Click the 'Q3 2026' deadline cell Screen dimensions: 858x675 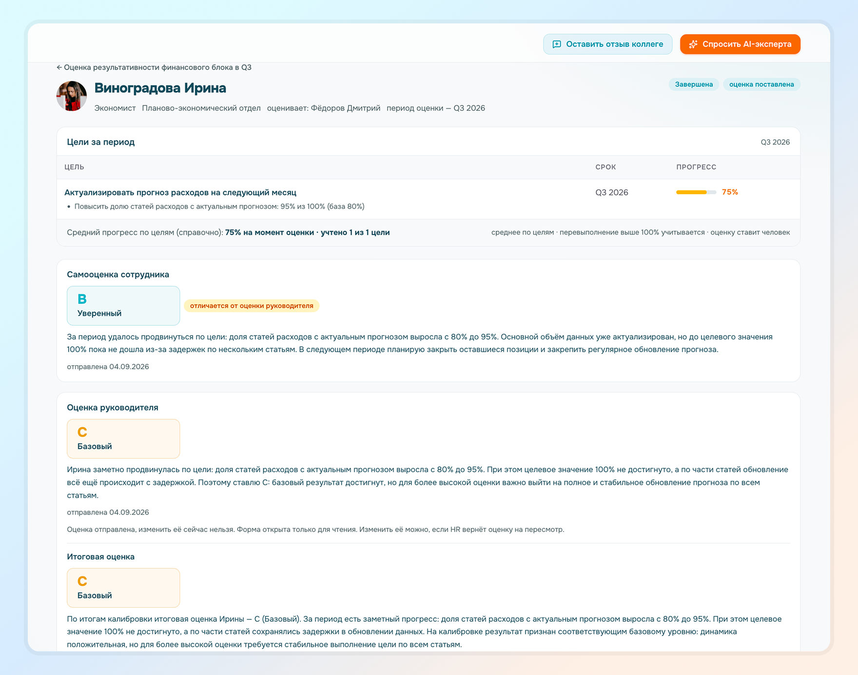tap(612, 192)
